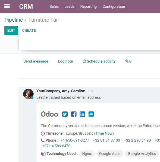Screen dimensions: 160x162
Task: Click phone number +32 81 81 37 00
Action: point(106,140)
